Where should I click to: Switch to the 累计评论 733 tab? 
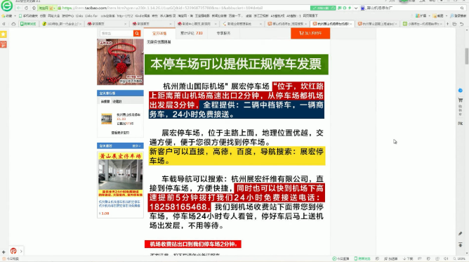(x=192, y=33)
